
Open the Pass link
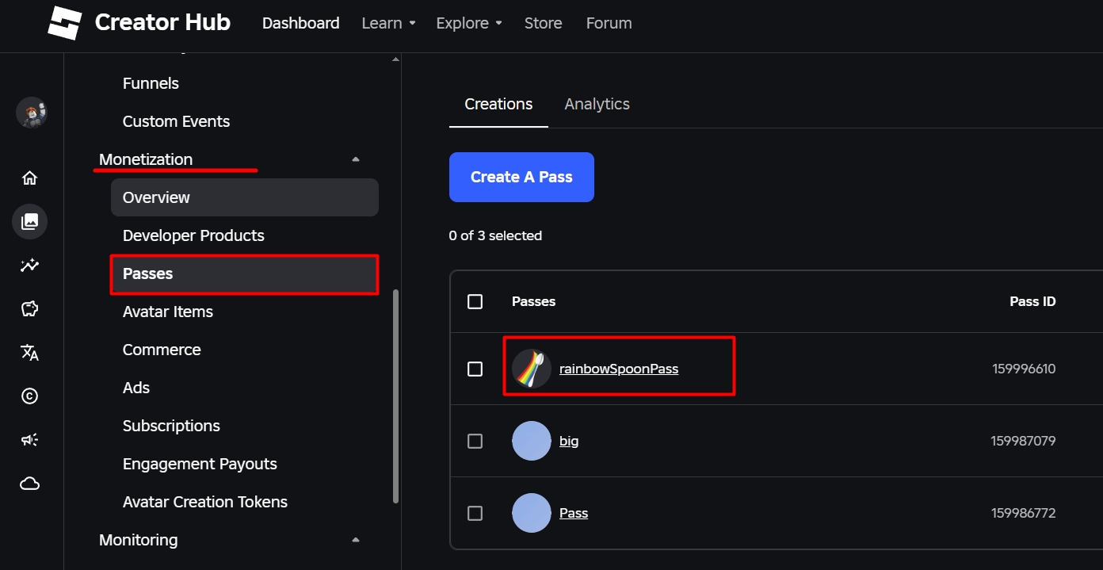pyautogui.click(x=574, y=513)
